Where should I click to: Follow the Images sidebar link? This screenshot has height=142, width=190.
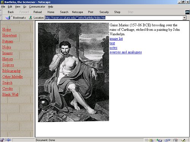(7, 53)
